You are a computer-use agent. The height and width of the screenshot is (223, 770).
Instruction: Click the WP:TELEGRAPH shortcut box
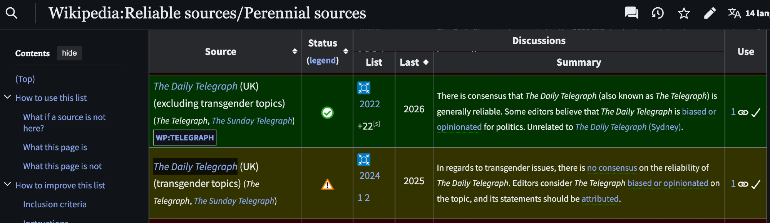pos(185,138)
